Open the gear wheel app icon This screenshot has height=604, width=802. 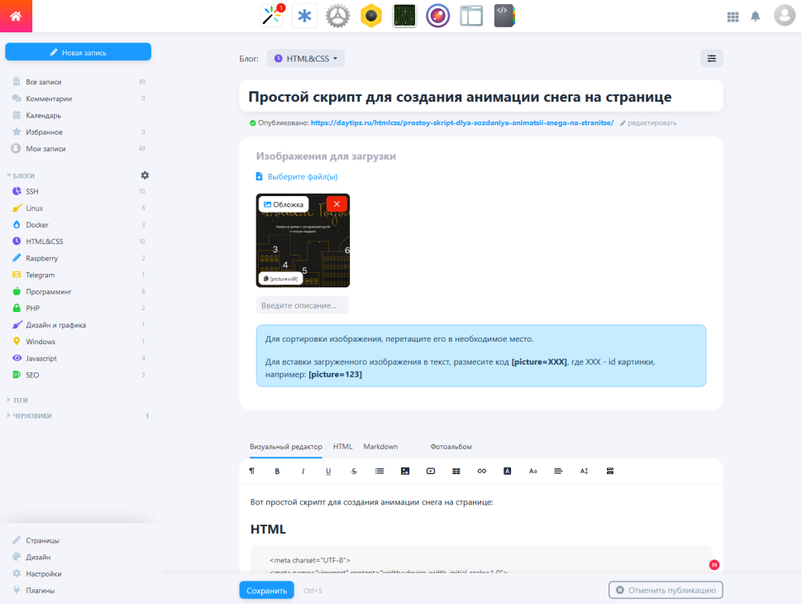[x=337, y=16]
